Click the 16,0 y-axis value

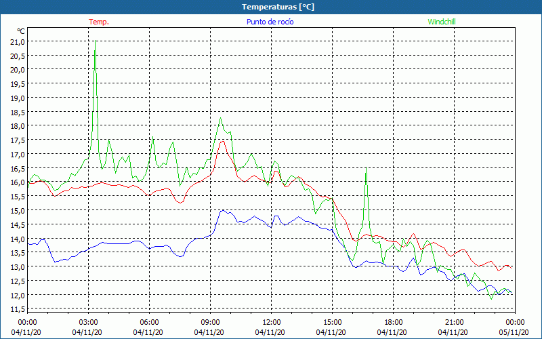[x=18, y=182]
